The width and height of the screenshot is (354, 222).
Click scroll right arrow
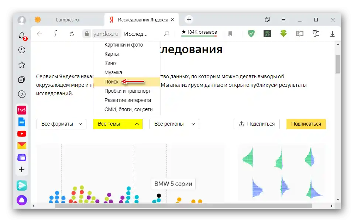331,206
